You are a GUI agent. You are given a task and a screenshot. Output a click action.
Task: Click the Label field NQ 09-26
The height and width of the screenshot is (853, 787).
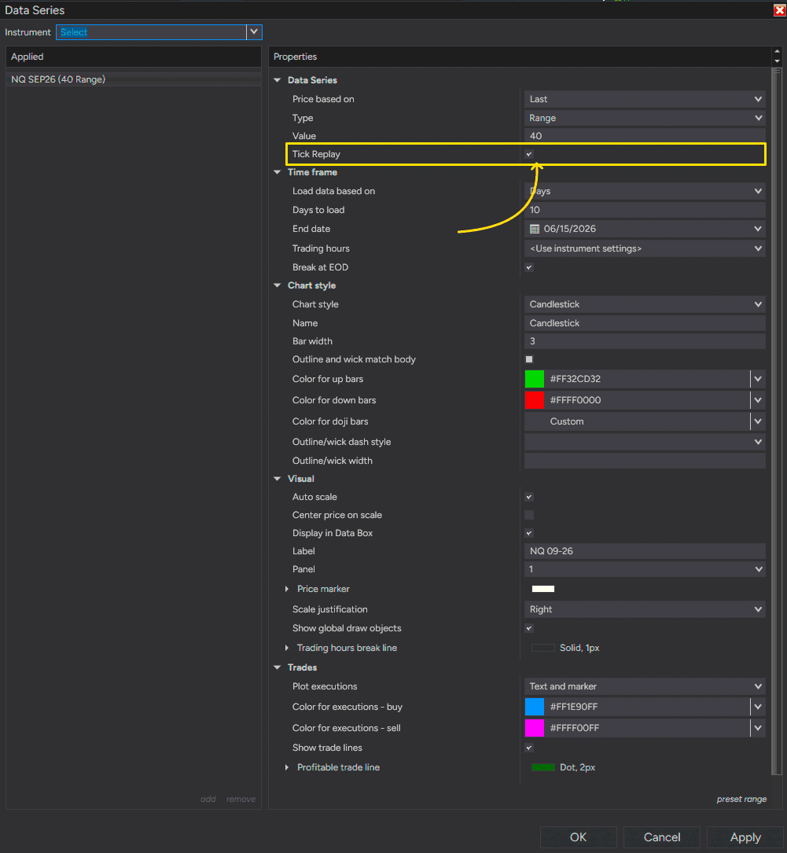tap(645, 551)
